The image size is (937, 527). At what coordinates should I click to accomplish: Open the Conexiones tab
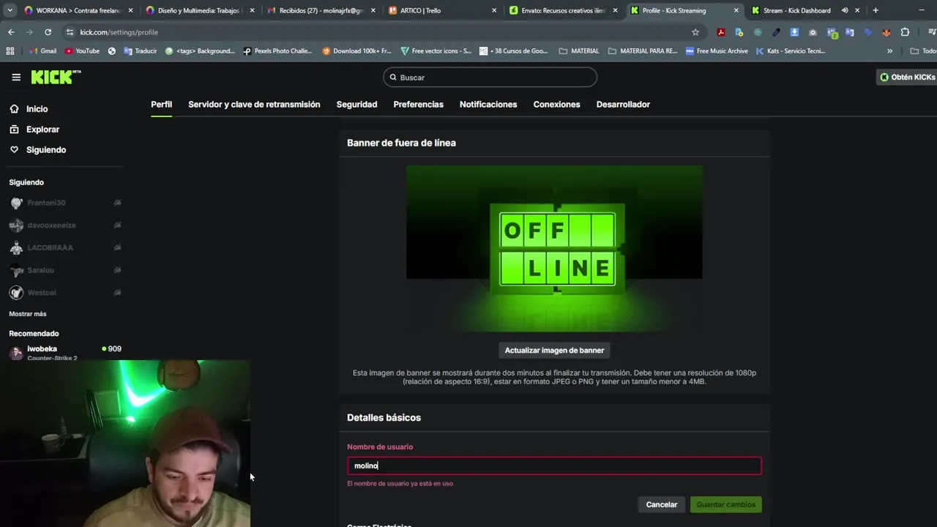(x=556, y=105)
